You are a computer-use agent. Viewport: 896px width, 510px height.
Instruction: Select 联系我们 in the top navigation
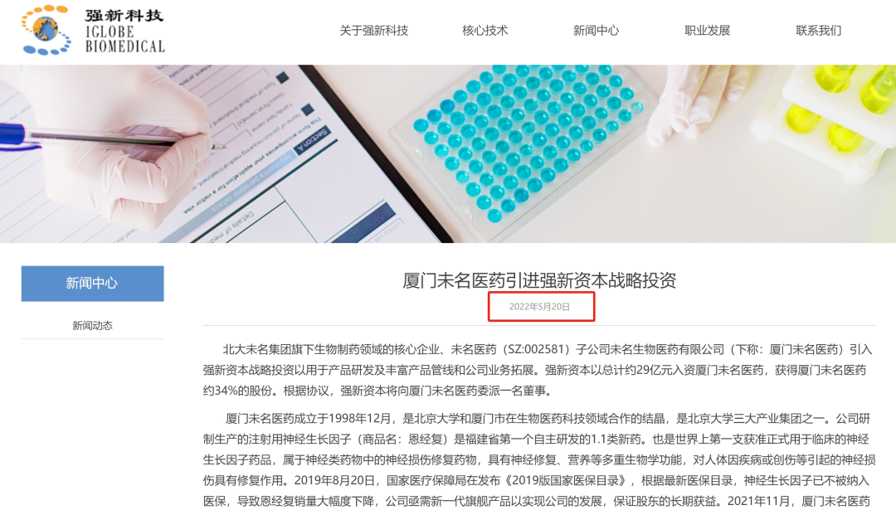(x=818, y=31)
